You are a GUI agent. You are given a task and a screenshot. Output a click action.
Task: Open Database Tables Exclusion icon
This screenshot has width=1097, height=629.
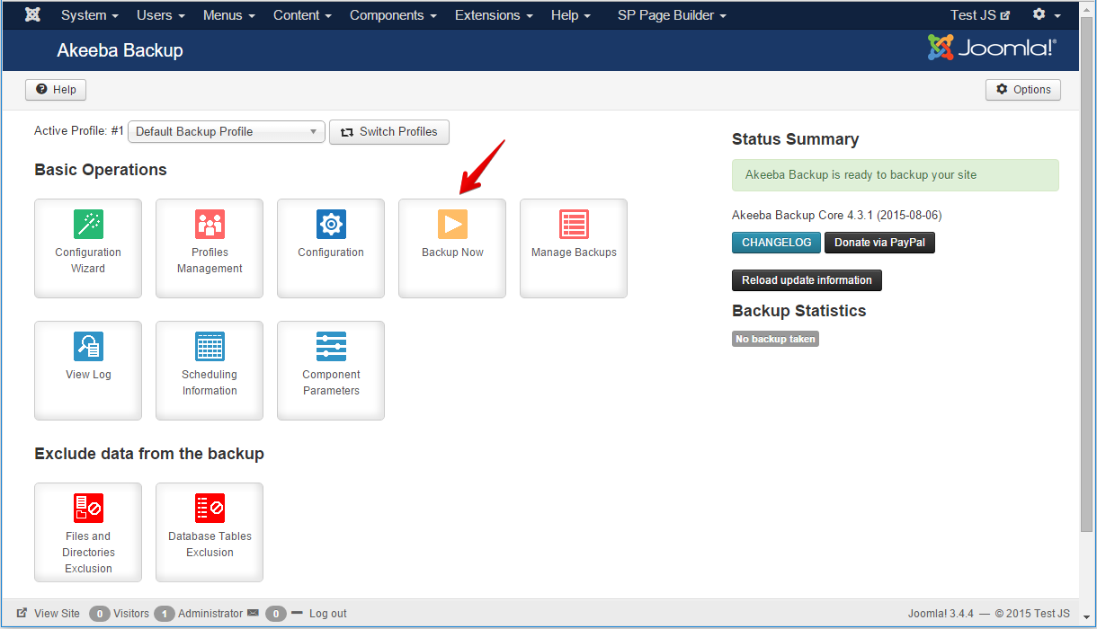coord(210,509)
